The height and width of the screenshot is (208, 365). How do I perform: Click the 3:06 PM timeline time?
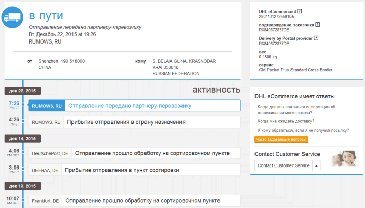pos(14,169)
